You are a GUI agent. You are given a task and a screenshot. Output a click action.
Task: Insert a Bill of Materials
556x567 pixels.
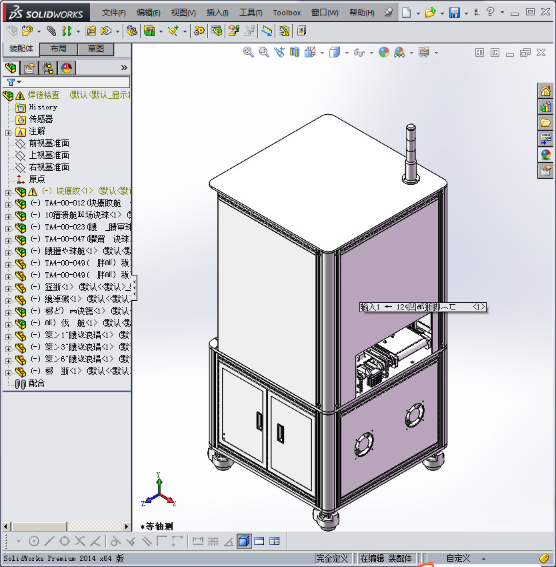tap(217, 31)
